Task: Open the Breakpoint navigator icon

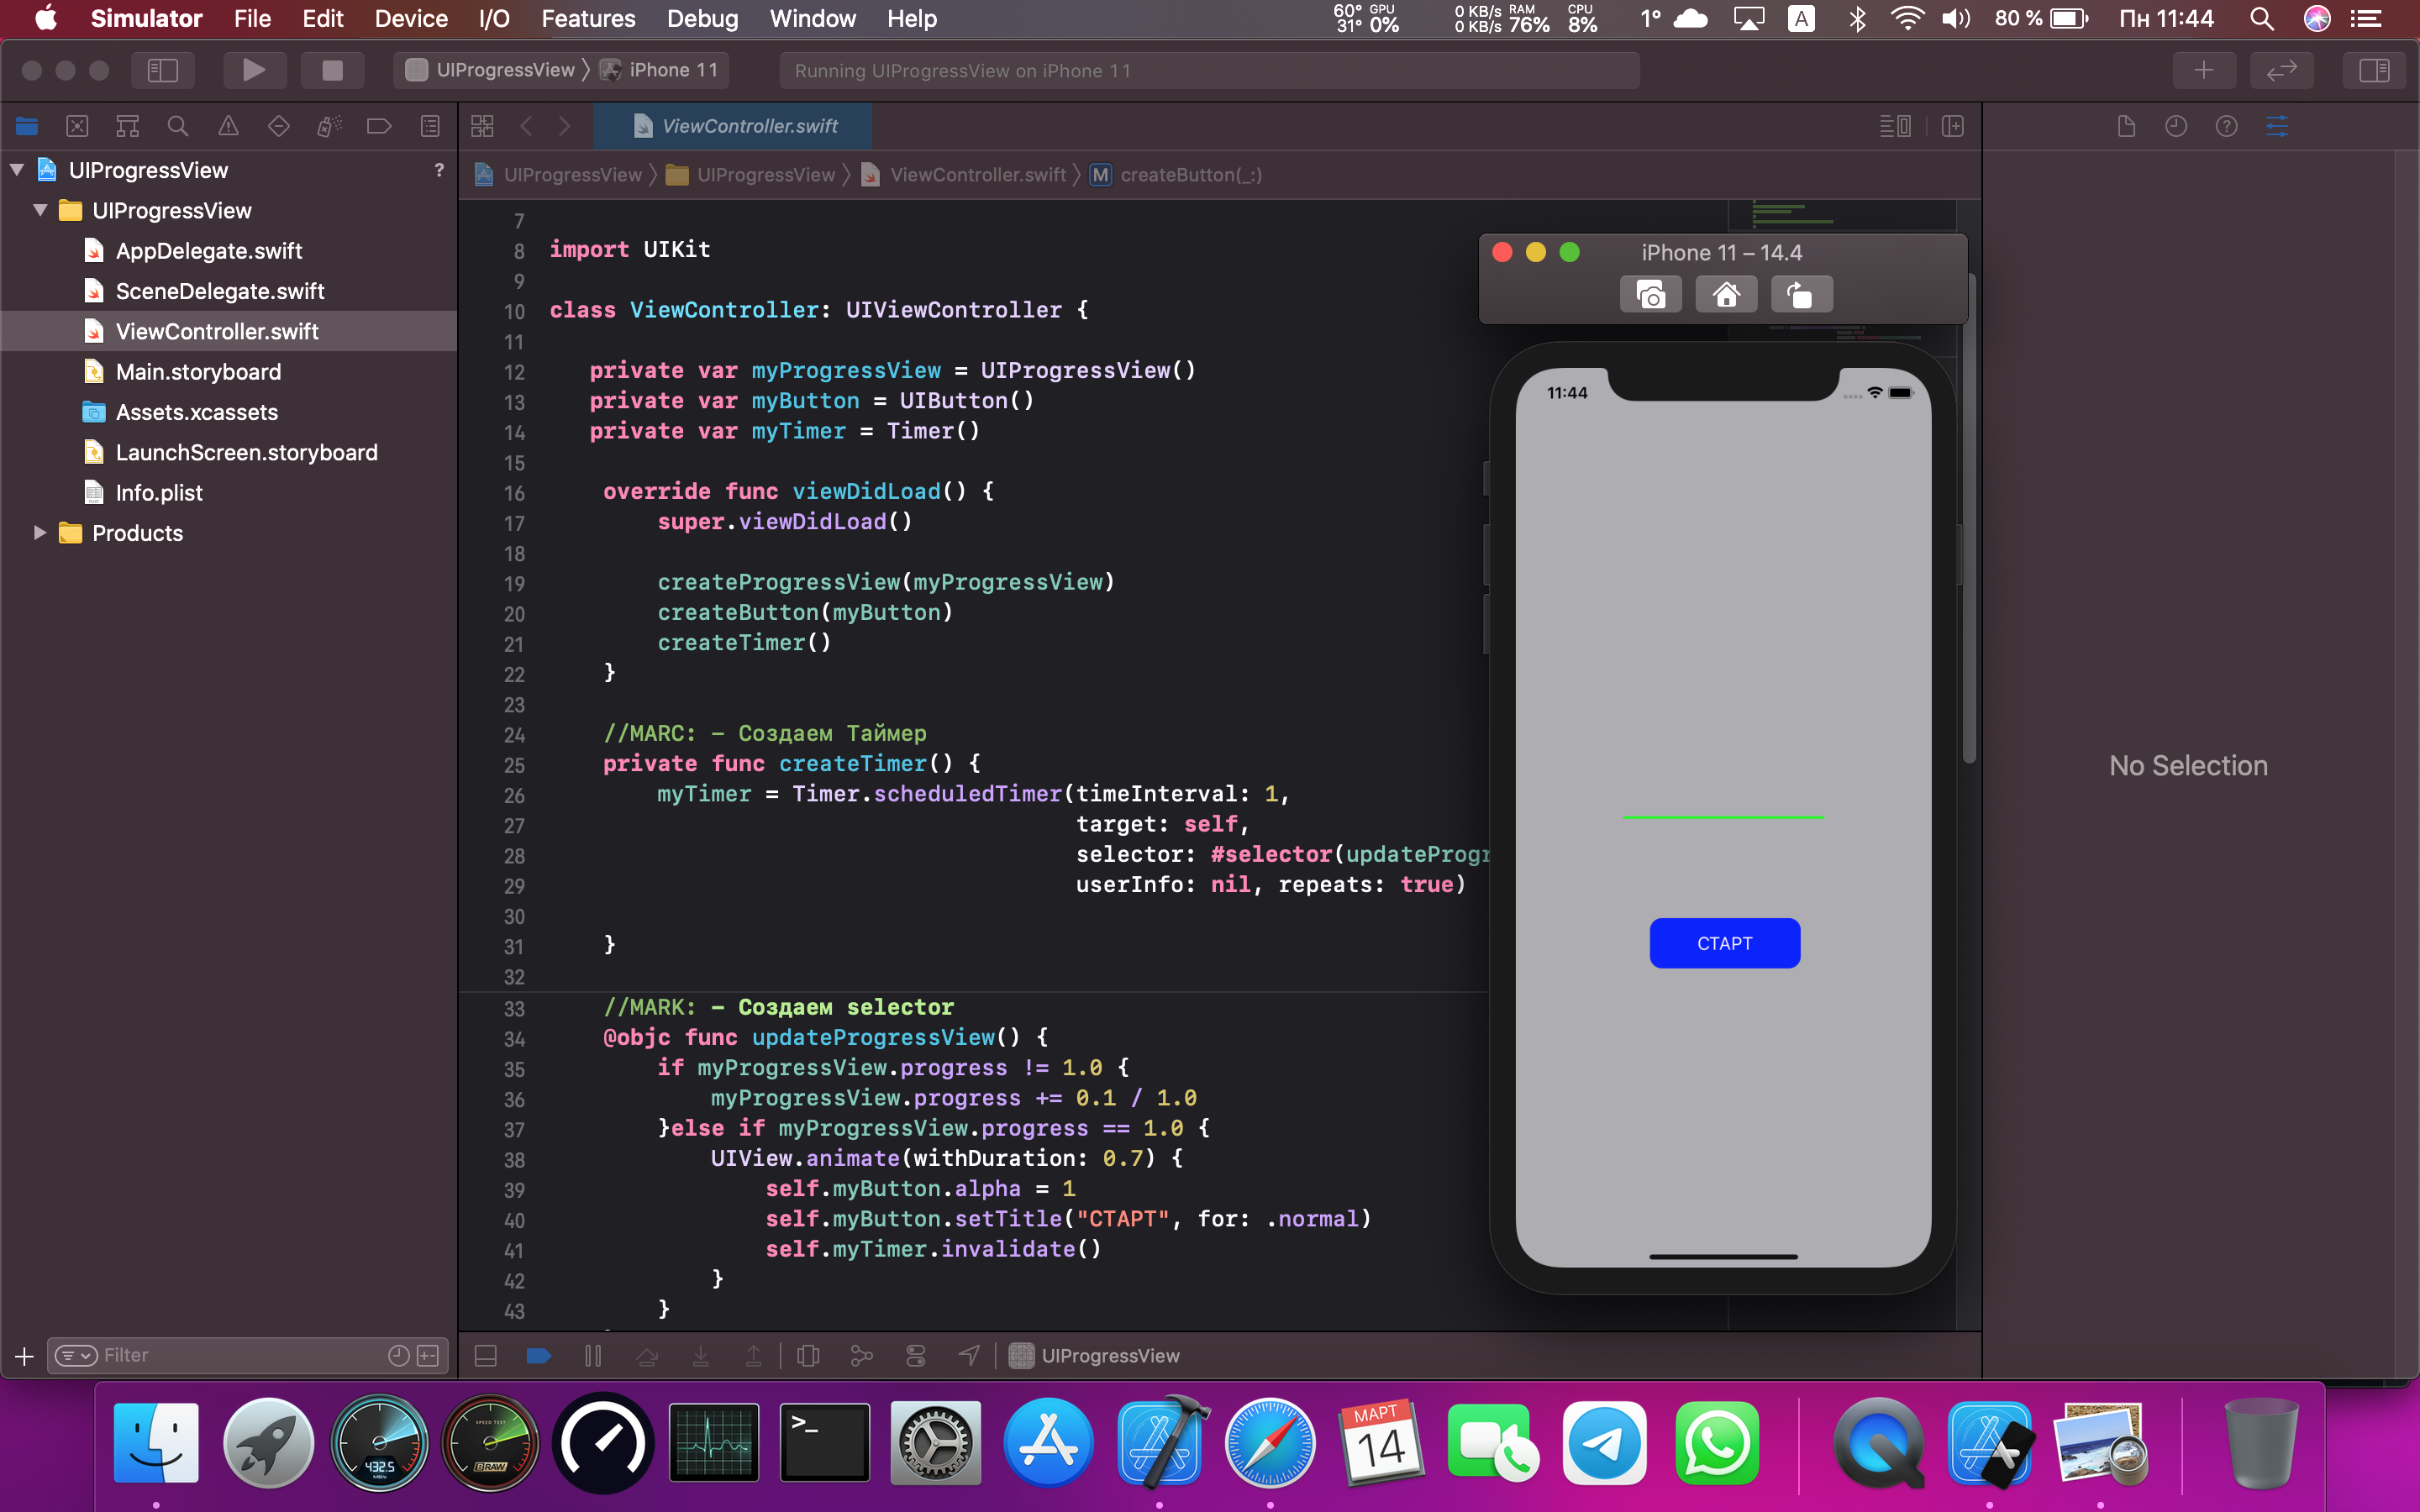Action: (379, 126)
